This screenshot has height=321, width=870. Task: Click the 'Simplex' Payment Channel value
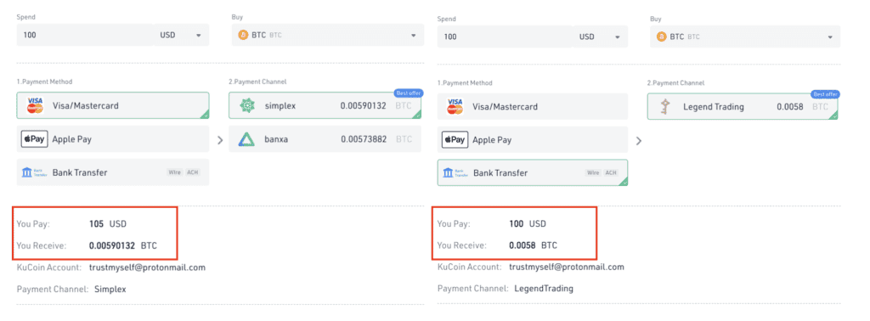[110, 289]
